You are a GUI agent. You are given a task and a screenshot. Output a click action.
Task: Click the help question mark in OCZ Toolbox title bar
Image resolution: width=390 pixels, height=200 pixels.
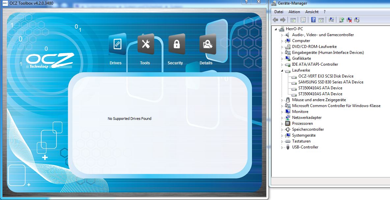pyautogui.click(x=246, y=2)
